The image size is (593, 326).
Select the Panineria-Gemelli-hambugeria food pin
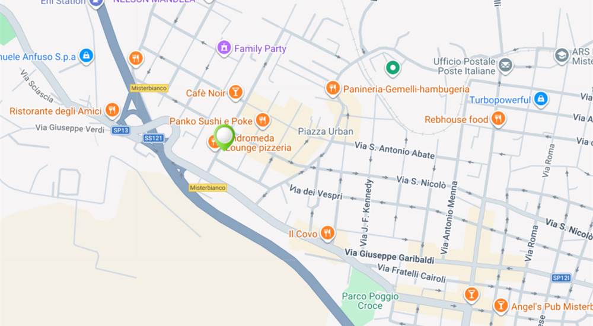tap(333, 88)
